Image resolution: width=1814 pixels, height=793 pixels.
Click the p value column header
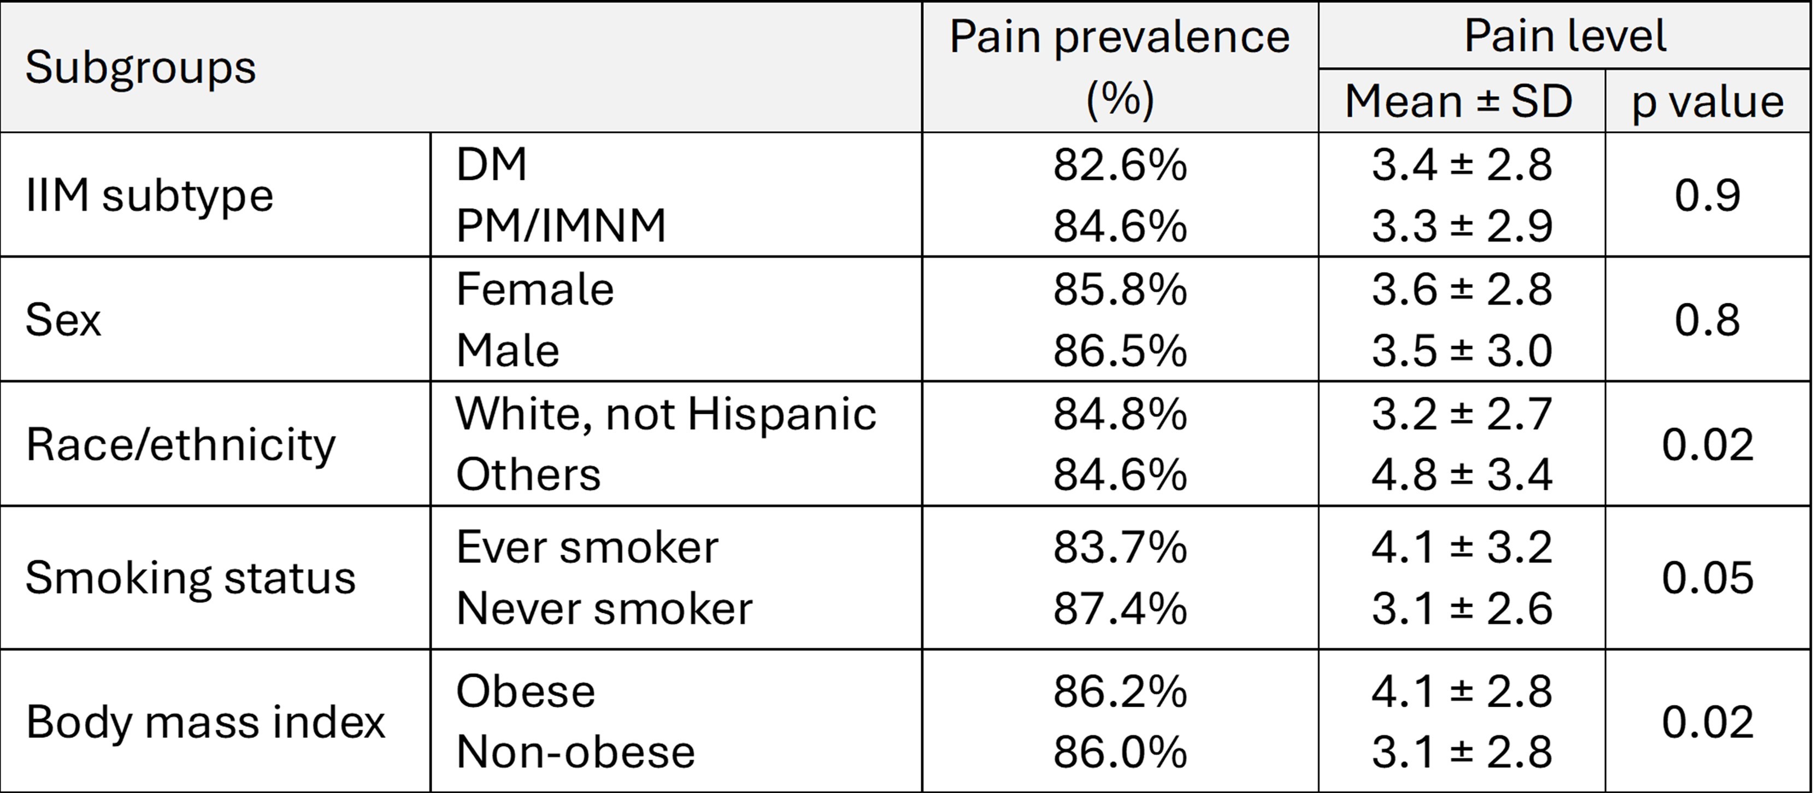[x=1709, y=102]
